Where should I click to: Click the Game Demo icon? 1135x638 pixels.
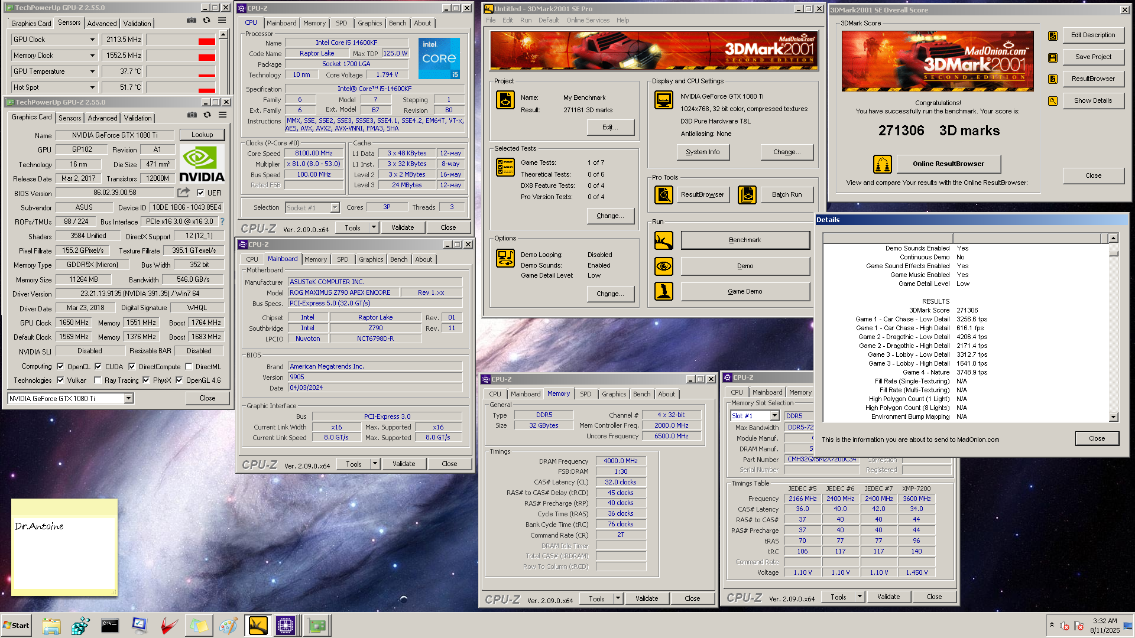(664, 291)
